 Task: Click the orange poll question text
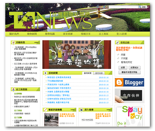129,49
